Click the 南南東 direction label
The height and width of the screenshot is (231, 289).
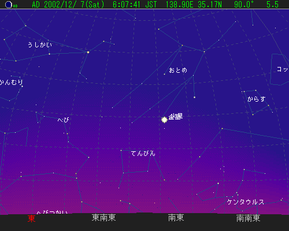tap(249, 218)
